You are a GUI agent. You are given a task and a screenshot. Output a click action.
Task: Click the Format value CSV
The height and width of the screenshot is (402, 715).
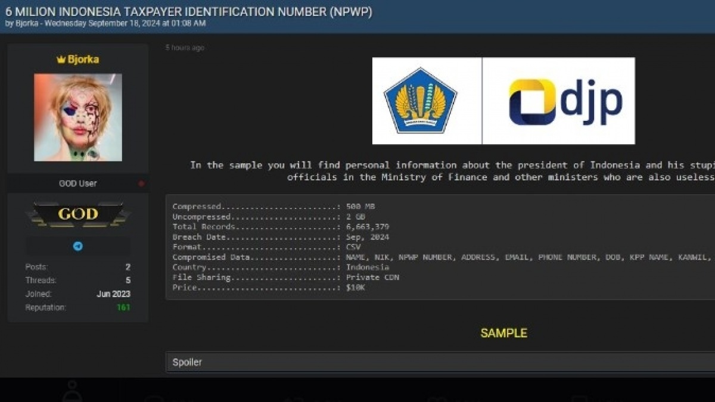pos(353,247)
